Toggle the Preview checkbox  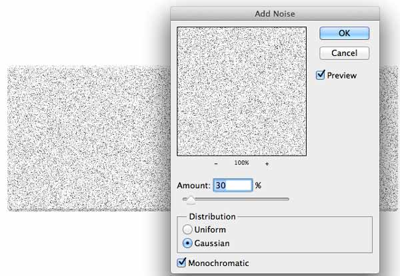(321, 75)
